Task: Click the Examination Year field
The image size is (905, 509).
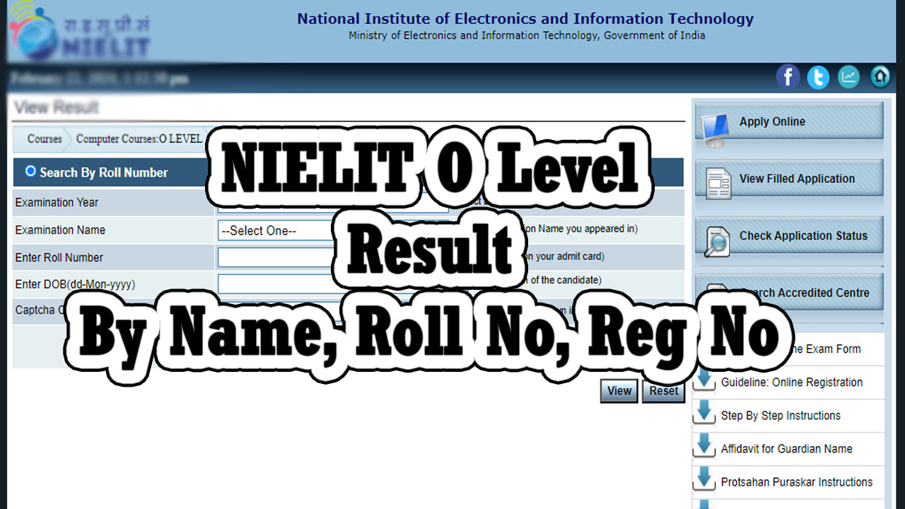Action: [332, 203]
